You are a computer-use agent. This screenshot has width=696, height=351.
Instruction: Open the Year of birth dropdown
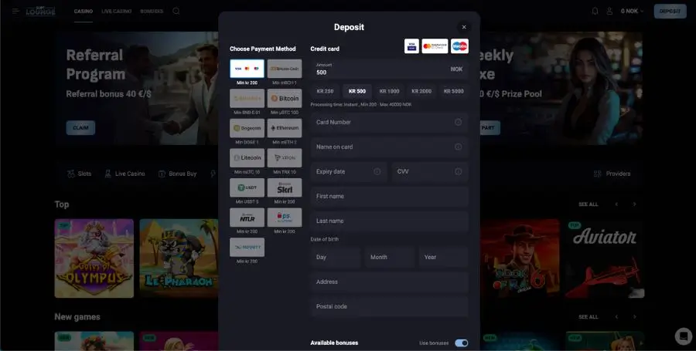[x=443, y=257]
